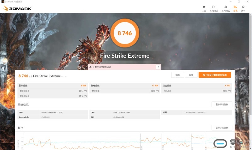Open the Home tab icon
This screenshot has height=150, width=252.
tap(204, 7)
